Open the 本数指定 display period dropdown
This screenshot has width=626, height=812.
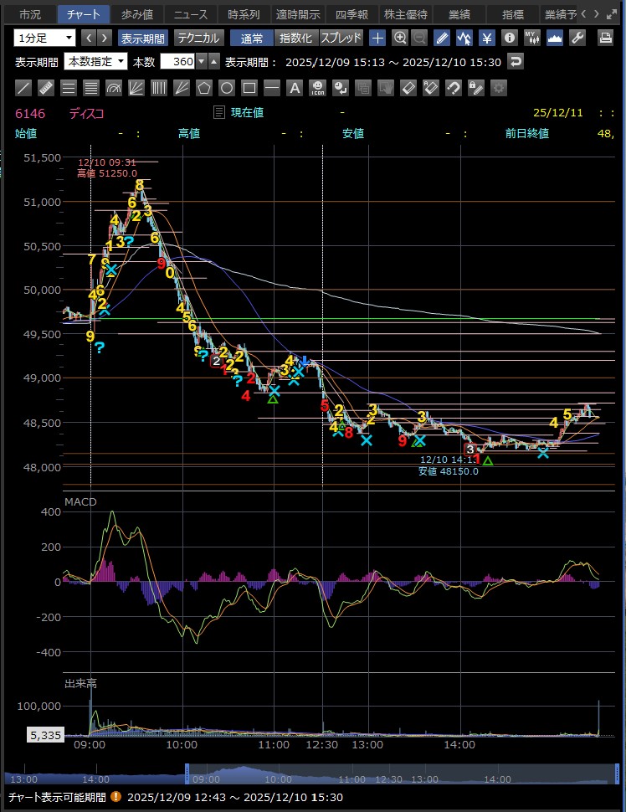pyautogui.click(x=95, y=61)
